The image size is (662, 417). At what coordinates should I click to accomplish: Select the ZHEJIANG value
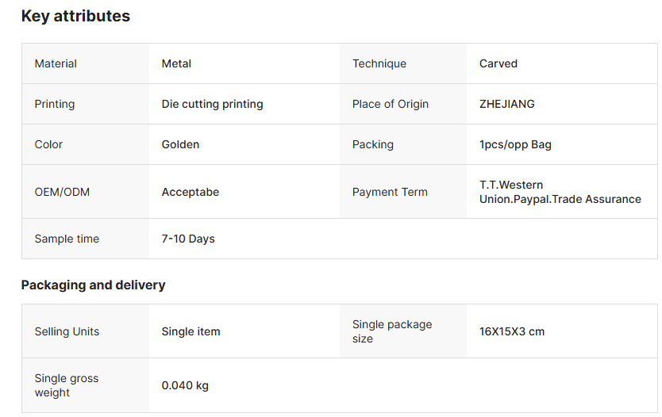507,104
